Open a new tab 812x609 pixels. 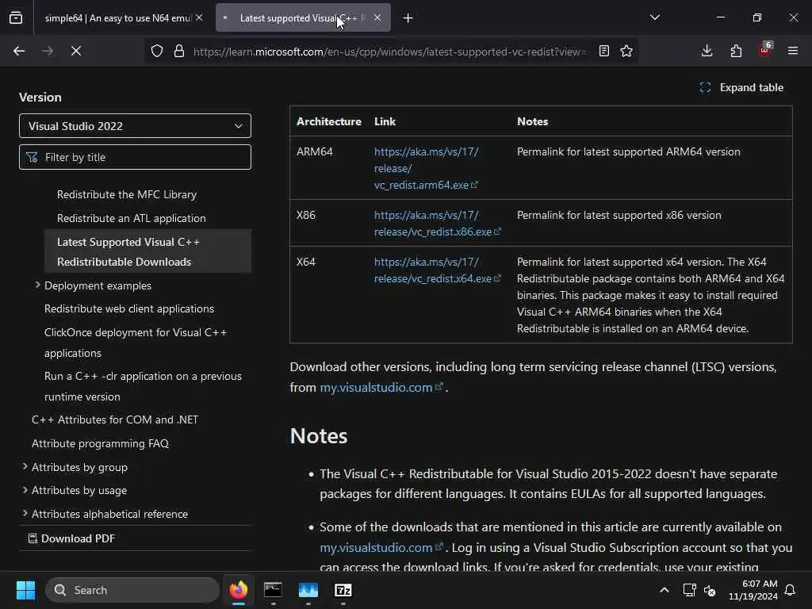coord(408,18)
